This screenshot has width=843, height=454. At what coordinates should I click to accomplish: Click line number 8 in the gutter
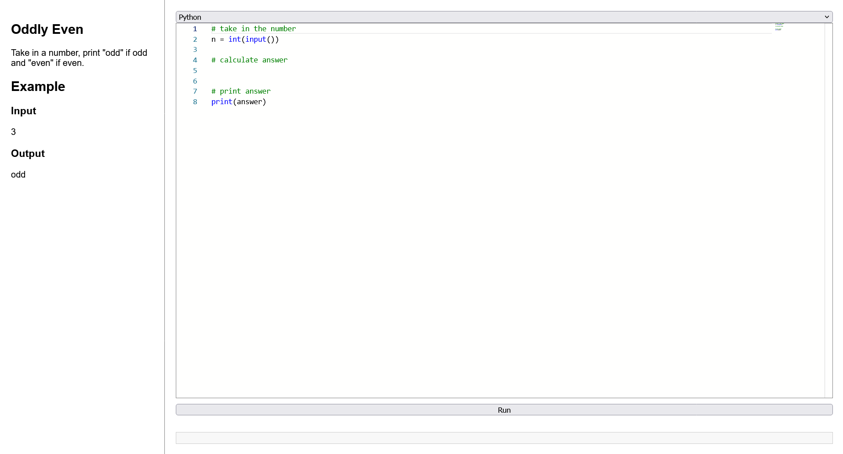point(195,102)
